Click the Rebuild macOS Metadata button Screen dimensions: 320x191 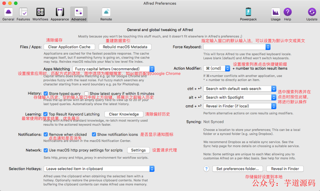tap(125, 47)
